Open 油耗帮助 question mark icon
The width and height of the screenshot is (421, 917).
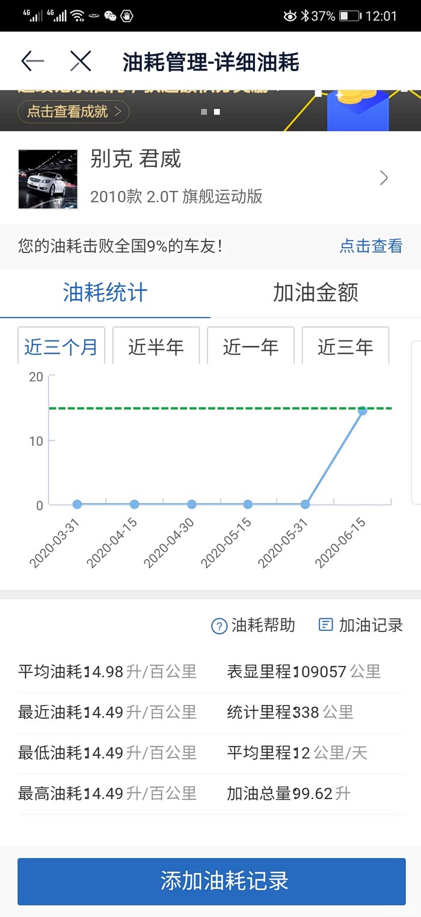pyautogui.click(x=219, y=627)
